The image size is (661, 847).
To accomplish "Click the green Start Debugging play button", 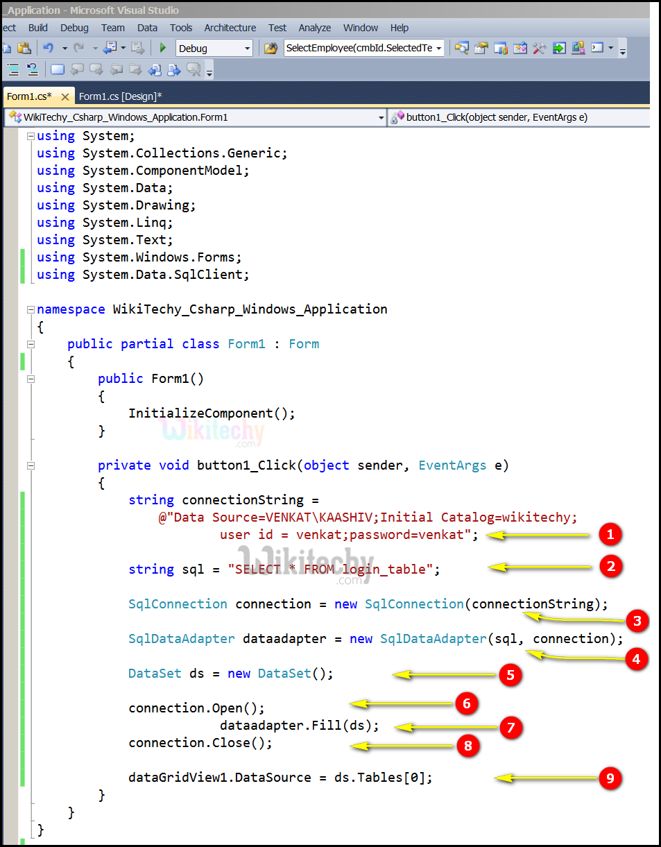I will click(x=163, y=48).
